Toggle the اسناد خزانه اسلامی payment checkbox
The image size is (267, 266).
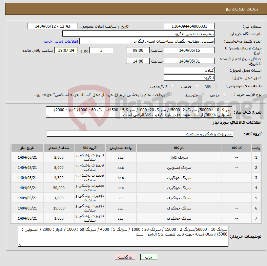coord(169,94)
